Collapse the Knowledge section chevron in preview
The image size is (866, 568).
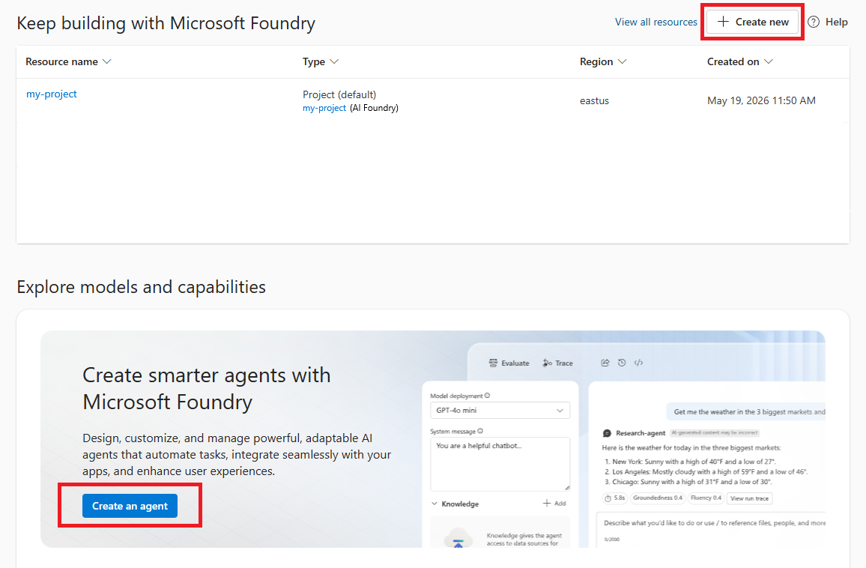(434, 504)
